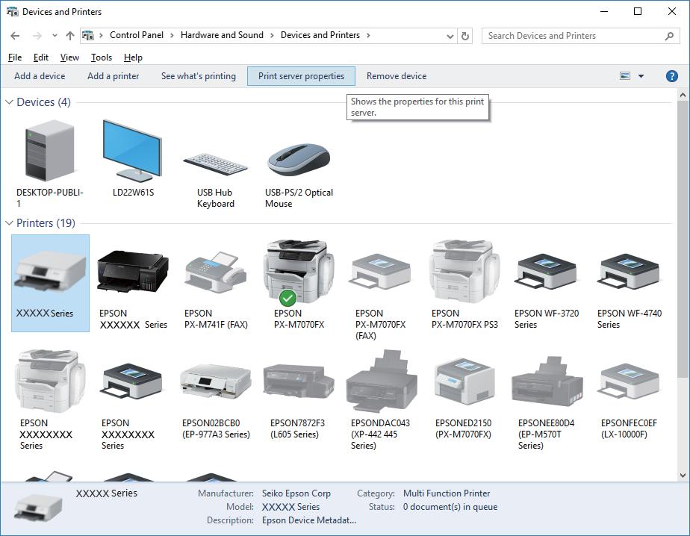Open the File menu
Screen dimensions: 690x536
coord(15,57)
